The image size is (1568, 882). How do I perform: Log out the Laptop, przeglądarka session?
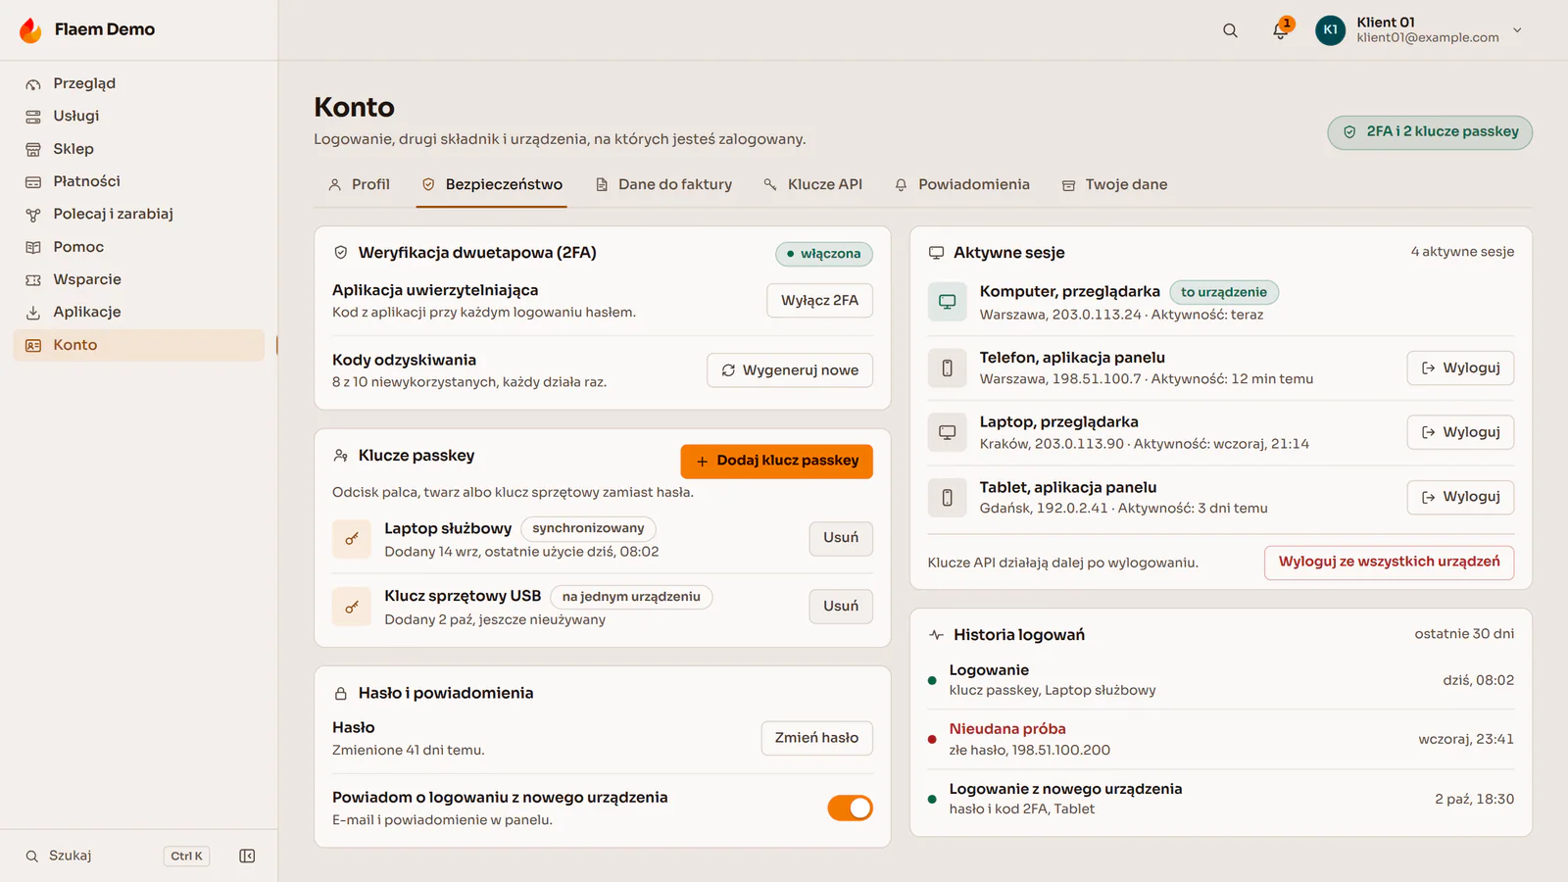pyautogui.click(x=1460, y=432)
